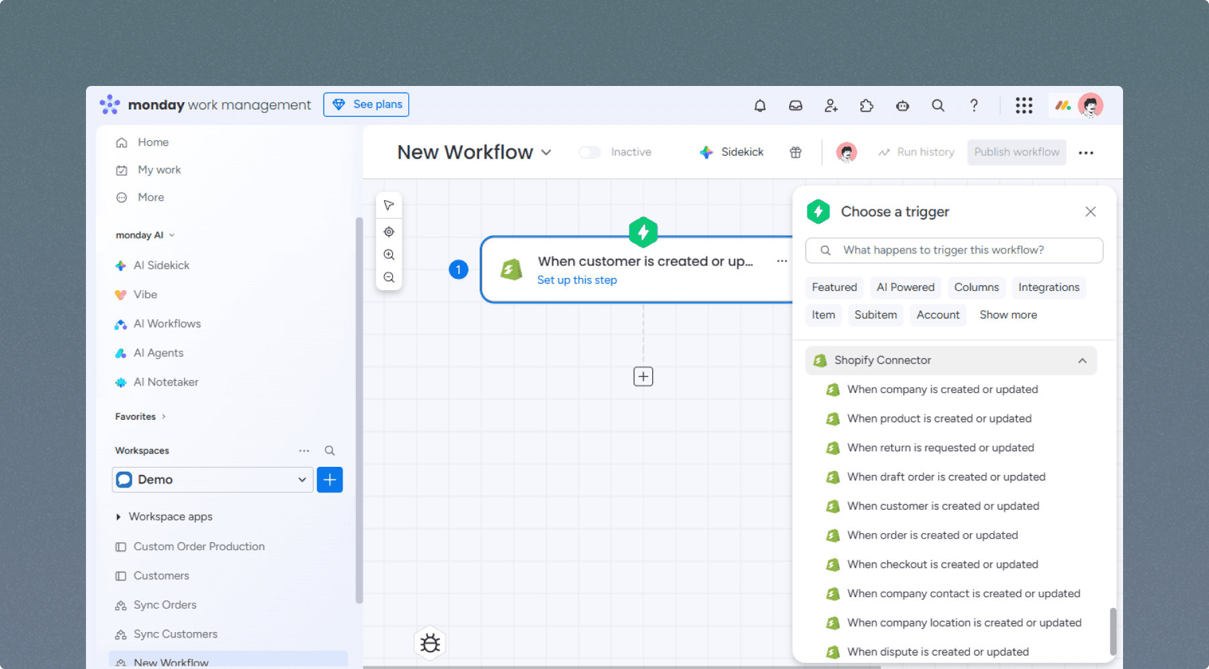Image resolution: width=1209 pixels, height=669 pixels.
Task: Collapse the Shopify Connector group
Action: (1082, 361)
